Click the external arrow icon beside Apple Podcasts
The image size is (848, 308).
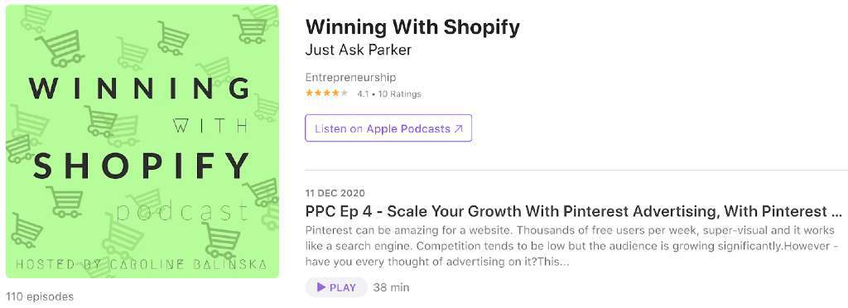(458, 128)
